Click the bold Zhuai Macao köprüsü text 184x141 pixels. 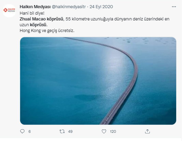[41, 19]
